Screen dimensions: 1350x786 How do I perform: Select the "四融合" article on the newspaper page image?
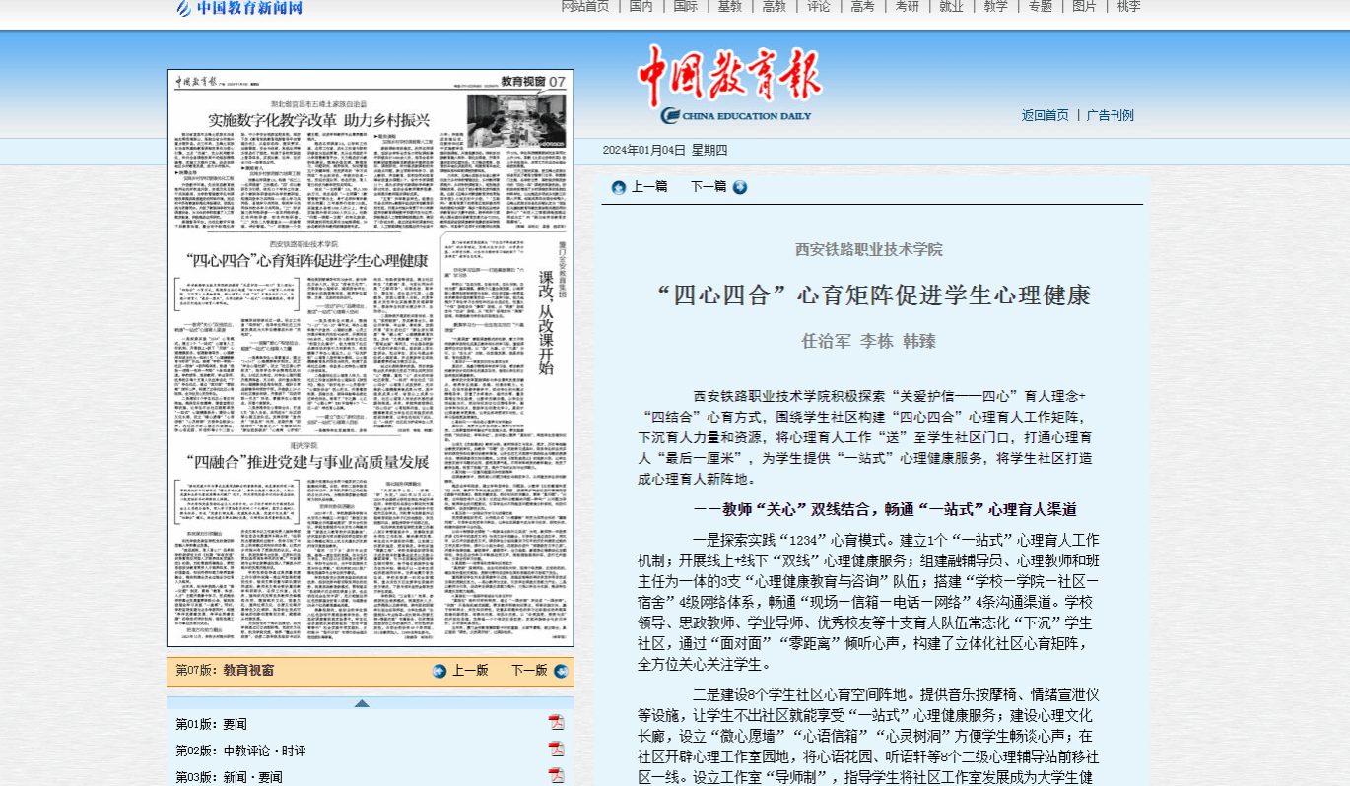click(308, 461)
